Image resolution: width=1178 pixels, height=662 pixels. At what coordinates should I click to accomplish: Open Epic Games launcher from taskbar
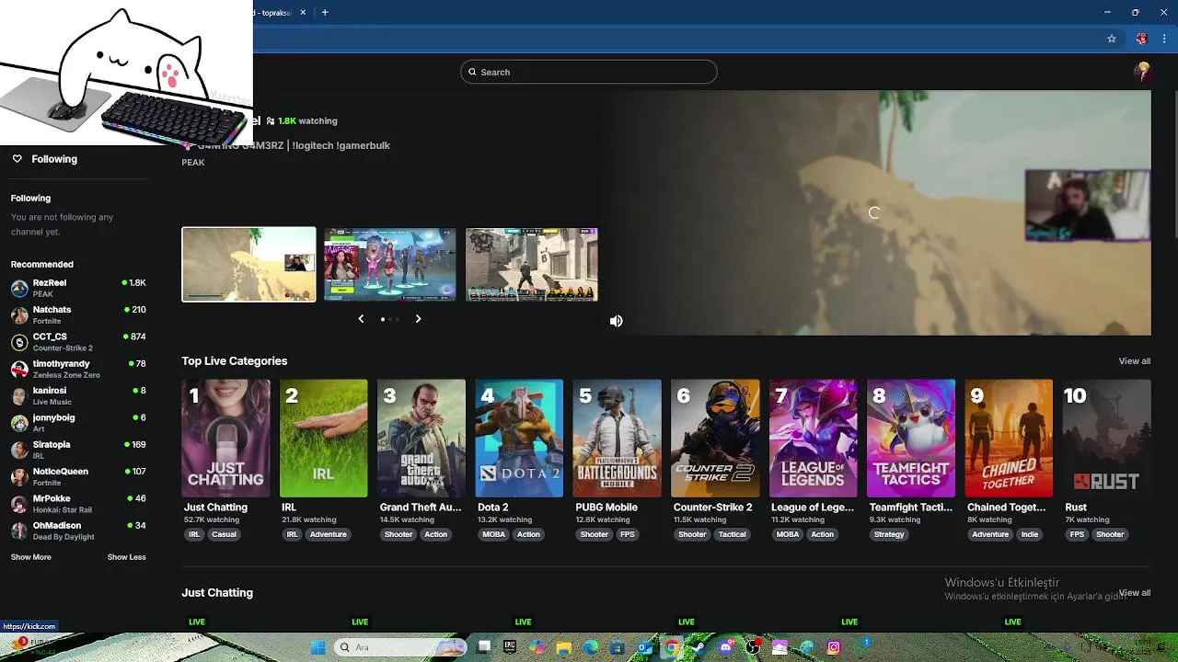click(x=510, y=647)
